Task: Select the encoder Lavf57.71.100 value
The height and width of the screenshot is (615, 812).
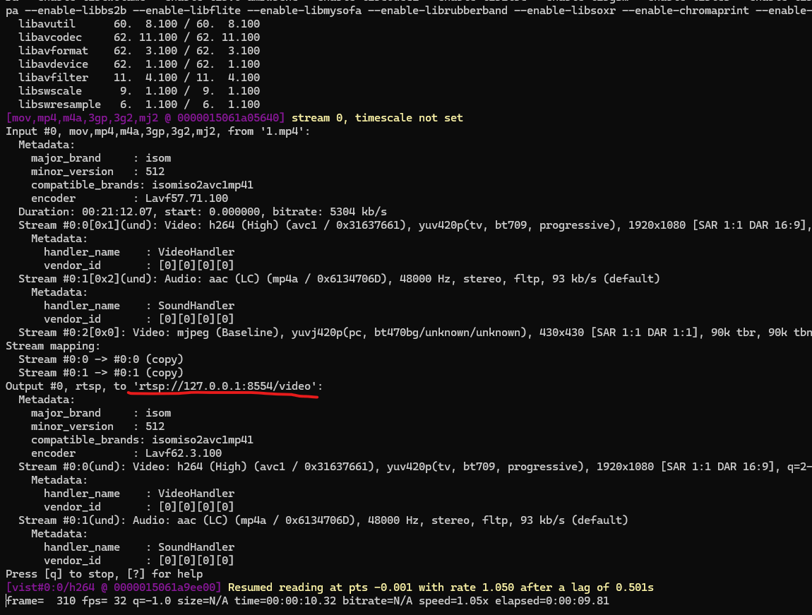Action: (x=186, y=198)
